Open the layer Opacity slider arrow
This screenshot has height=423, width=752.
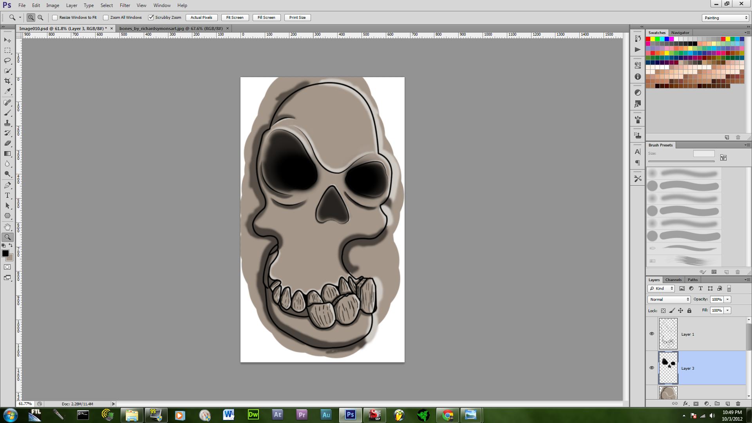coord(727,299)
